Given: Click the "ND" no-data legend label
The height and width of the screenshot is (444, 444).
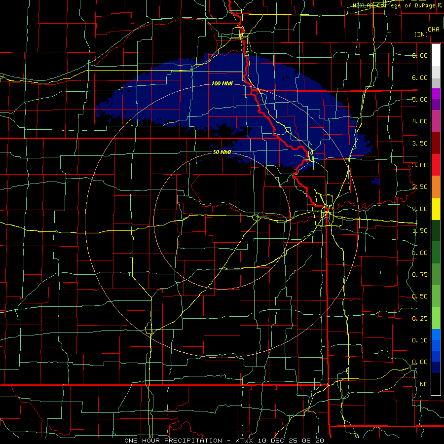Looking at the screenshot, I should click(424, 384).
